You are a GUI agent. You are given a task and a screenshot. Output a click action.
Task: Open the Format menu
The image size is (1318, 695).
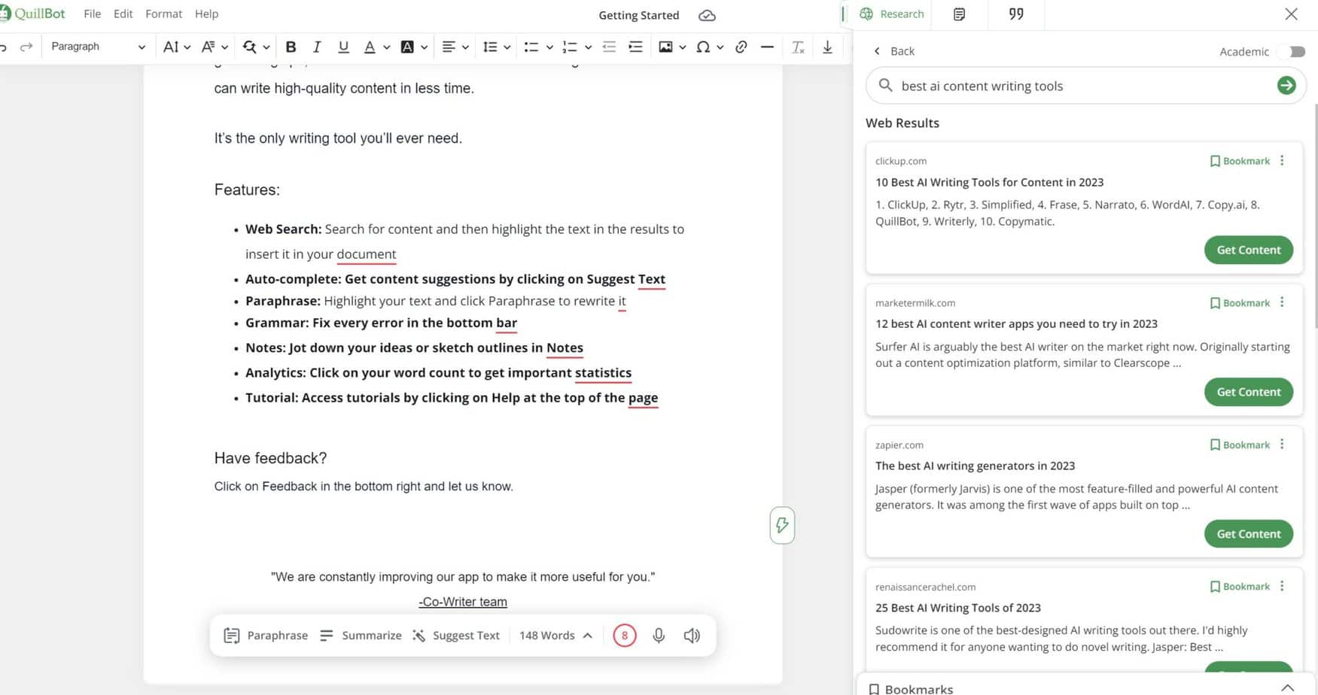pos(163,14)
